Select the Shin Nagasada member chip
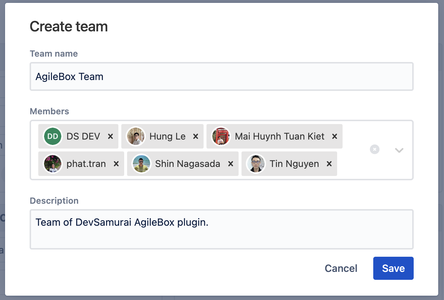The height and width of the screenshot is (300, 444). pyautogui.click(x=187, y=164)
